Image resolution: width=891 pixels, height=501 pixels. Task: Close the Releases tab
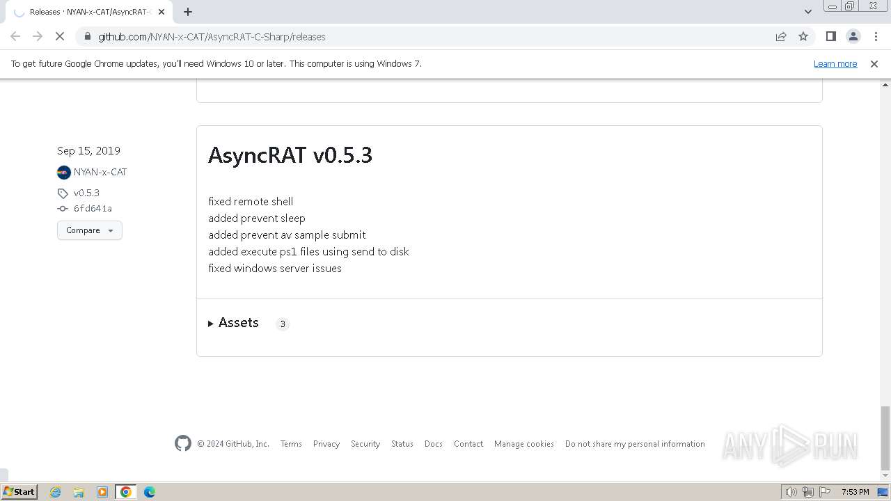[x=161, y=12]
